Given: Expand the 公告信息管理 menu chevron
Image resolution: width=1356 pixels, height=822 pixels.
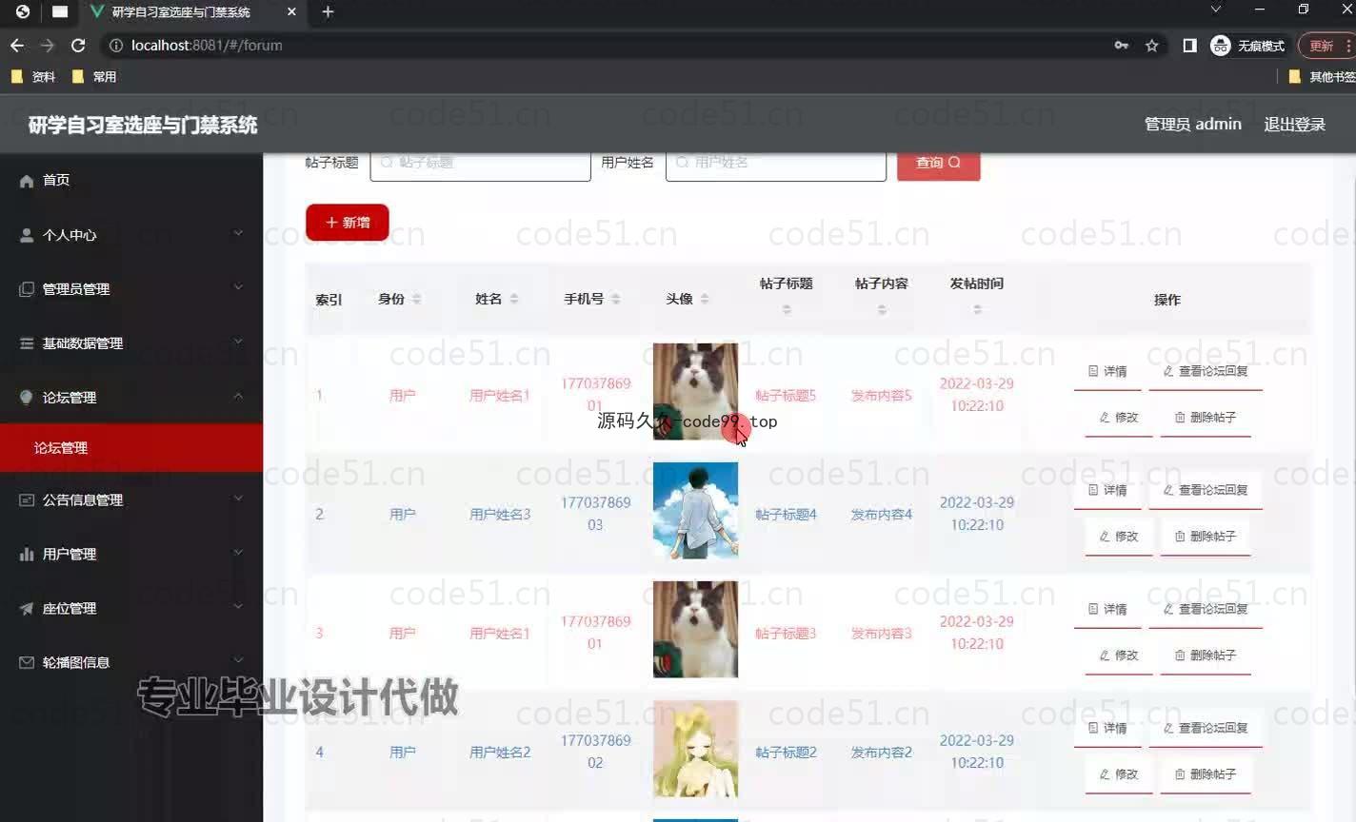Looking at the screenshot, I should pyautogui.click(x=238, y=498).
